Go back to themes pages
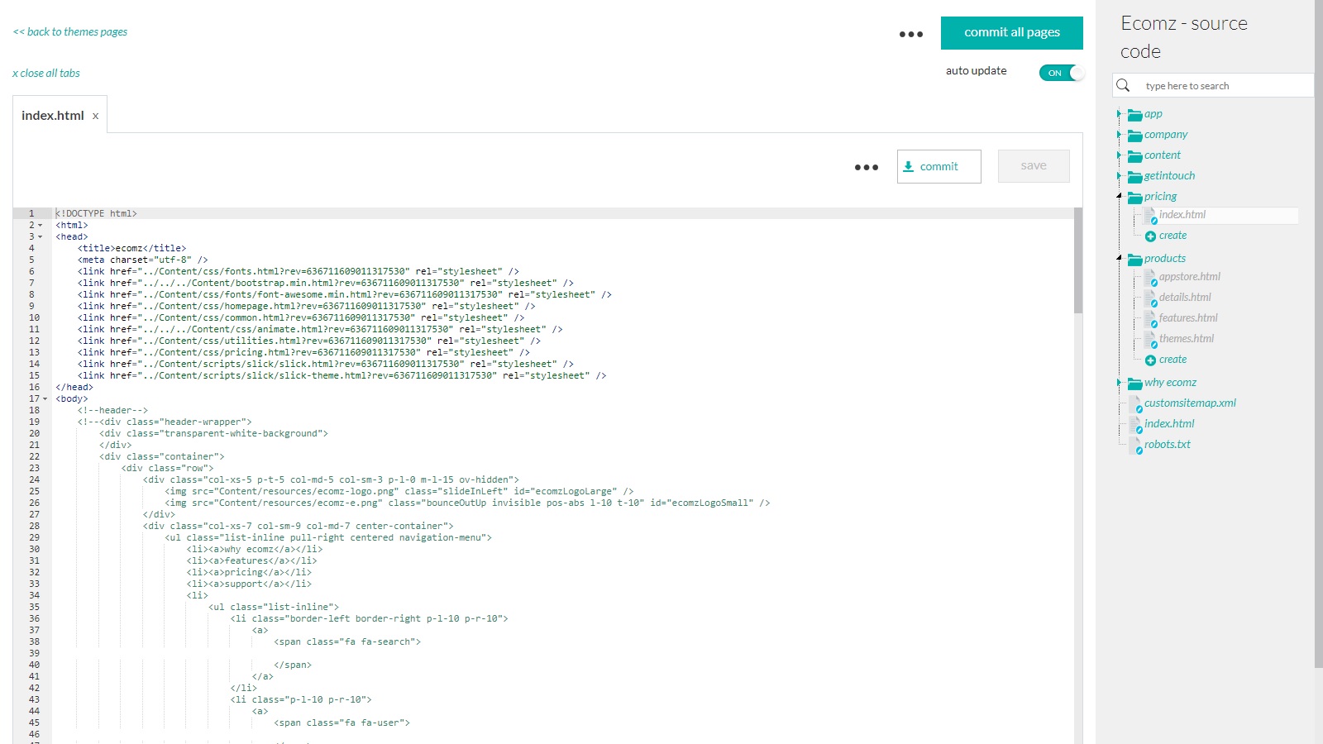The width and height of the screenshot is (1323, 744). tap(70, 32)
